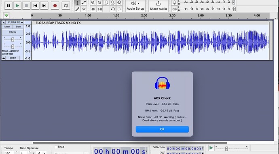Select the Draw pencil tool
This screenshot has width=279, height=154.
point(77,9)
